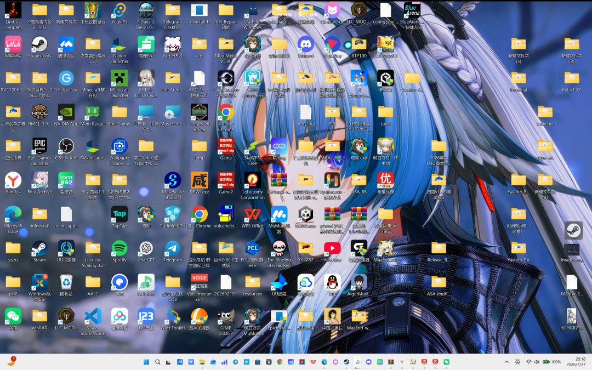592x370 pixels.
Task: Open the pcl2 folder
Action: (x=13, y=284)
